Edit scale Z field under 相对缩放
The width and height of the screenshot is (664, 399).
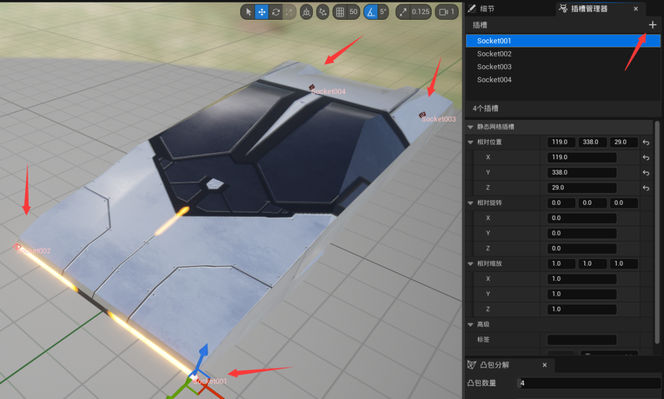[582, 309]
